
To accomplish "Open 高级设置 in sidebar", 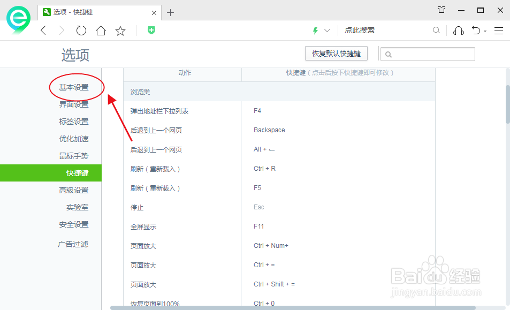I will pyautogui.click(x=74, y=190).
